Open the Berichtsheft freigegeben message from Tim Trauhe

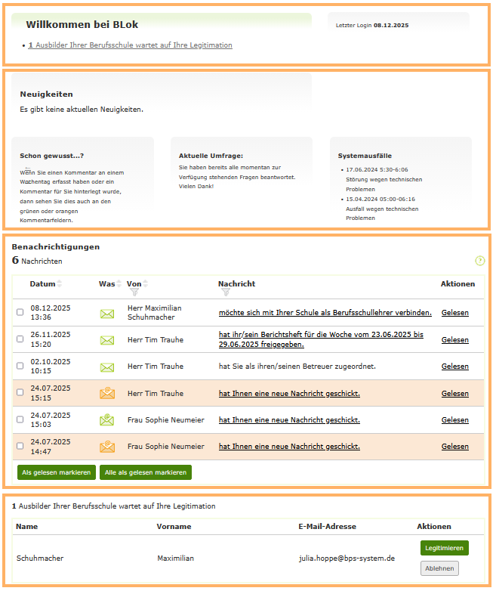click(321, 339)
